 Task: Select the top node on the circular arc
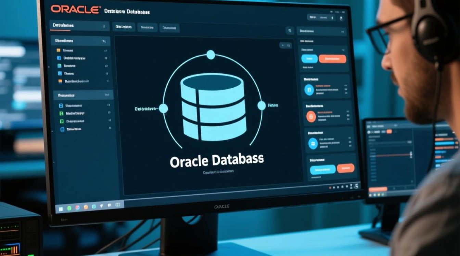pos(211,55)
